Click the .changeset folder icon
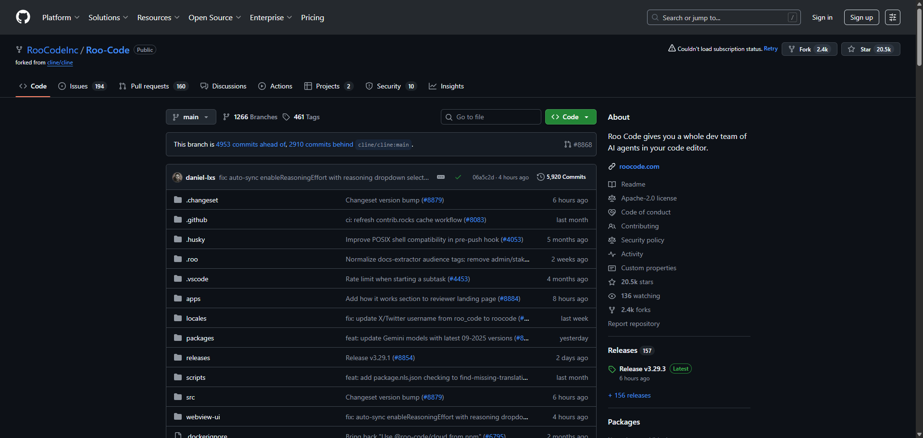The image size is (923, 438). point(178,200)
